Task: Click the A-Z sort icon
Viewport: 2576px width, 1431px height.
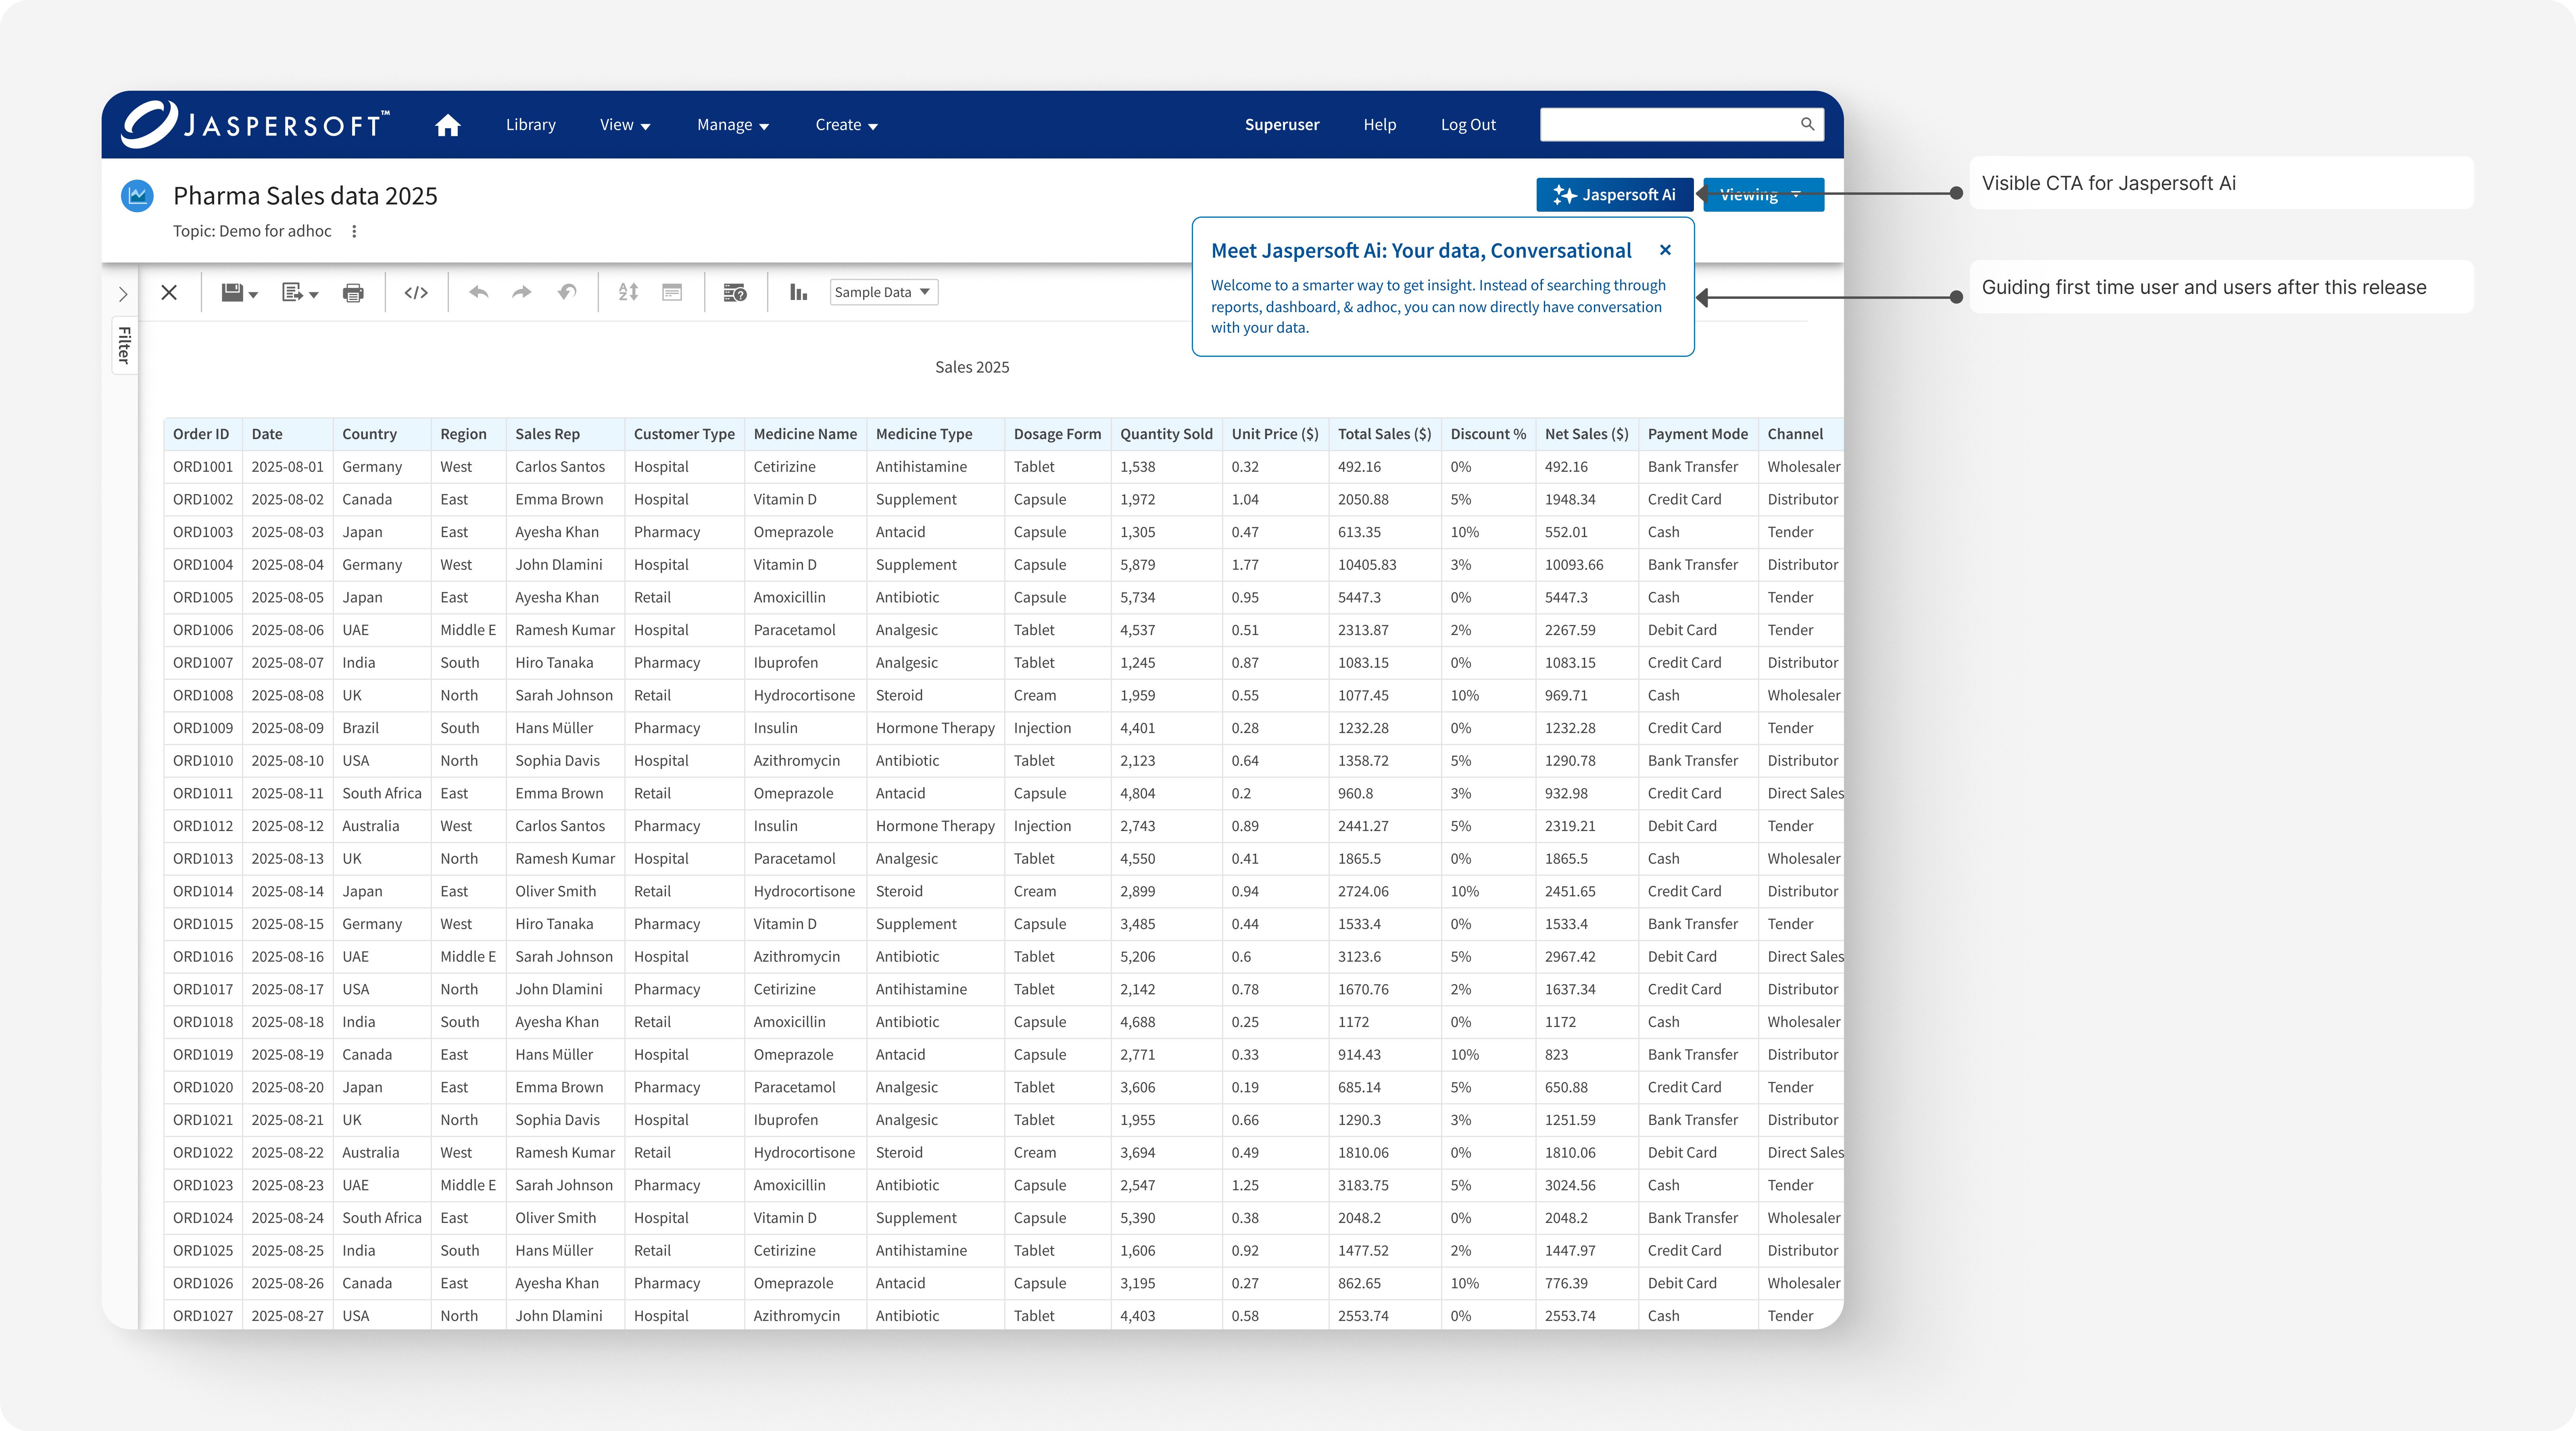Action: (x=628, y=292)
